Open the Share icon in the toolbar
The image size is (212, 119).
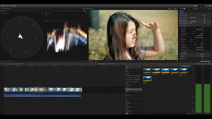coord(210,6)
